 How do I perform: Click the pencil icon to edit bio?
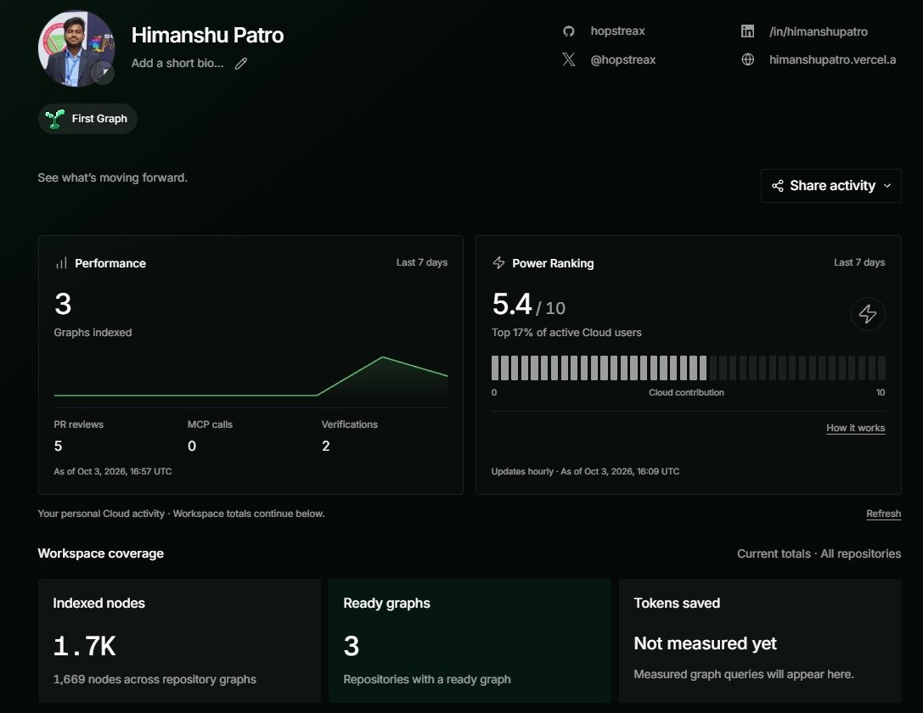pyautogui.click(x=241, y=64)
